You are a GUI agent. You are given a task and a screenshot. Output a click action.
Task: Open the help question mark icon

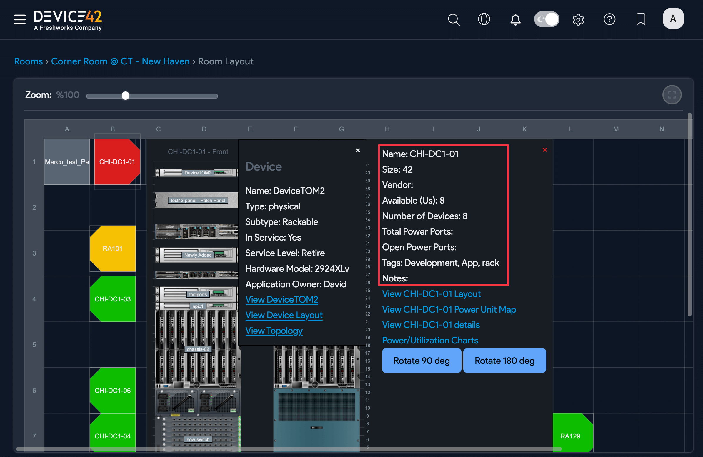pos(609,19)
